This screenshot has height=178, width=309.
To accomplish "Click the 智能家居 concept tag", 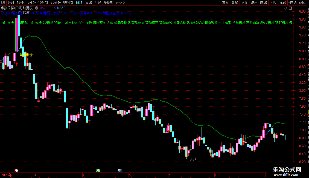I will coord(138,22).
